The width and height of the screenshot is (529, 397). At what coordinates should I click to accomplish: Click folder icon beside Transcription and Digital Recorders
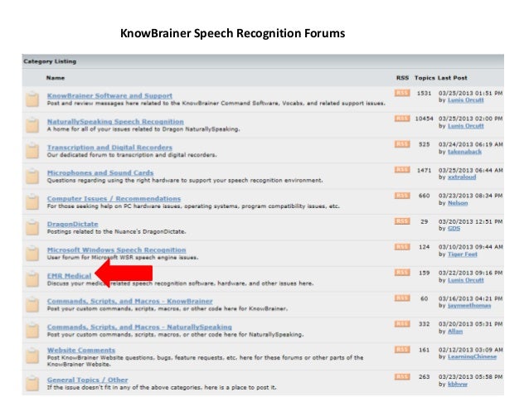point(32,151)
